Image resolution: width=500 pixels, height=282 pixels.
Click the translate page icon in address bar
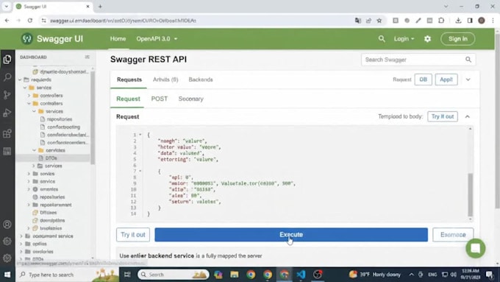[x=358, y=21]
